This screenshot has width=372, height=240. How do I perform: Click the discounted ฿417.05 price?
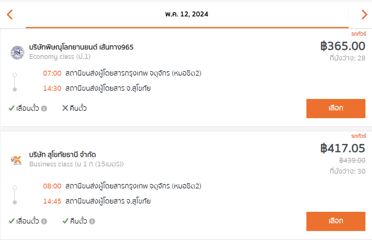[x=342, y=148]
